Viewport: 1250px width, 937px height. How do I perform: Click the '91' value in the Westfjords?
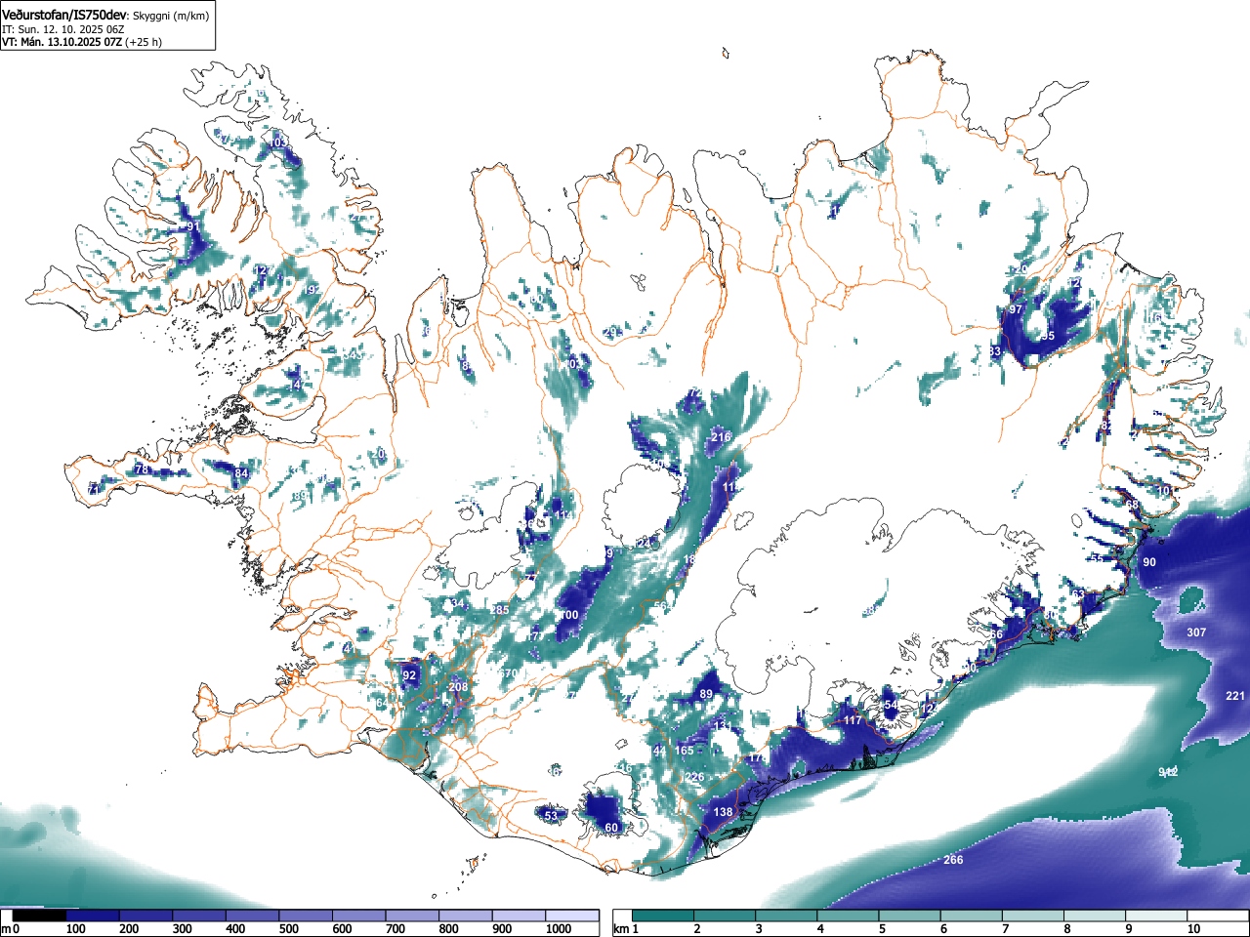[193, 226]
